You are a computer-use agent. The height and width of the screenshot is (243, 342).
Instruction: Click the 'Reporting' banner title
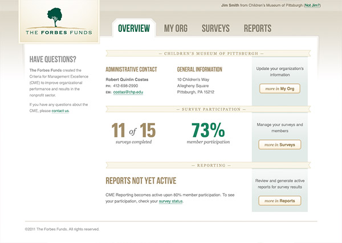tap(211, 165)
